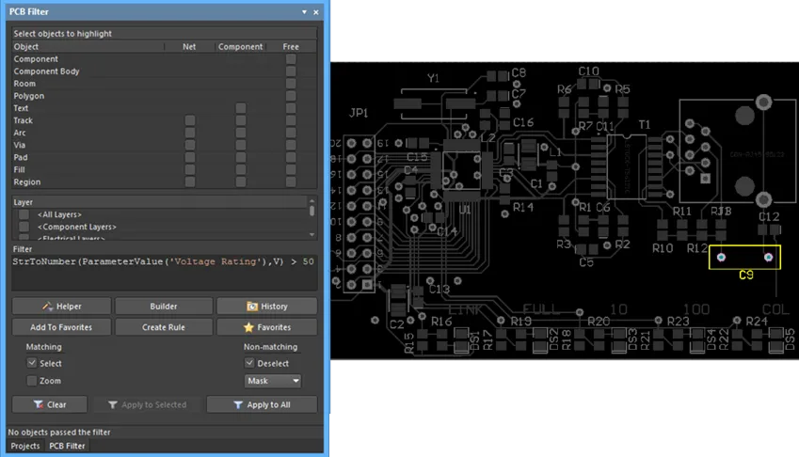The height and width of the screenshot is (457, 799).
Task: Select the highlighted C9 capacitor on the board
Action: (x=745, y=257)
